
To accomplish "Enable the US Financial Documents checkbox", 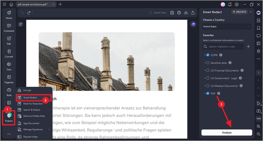I will point(208,70).
